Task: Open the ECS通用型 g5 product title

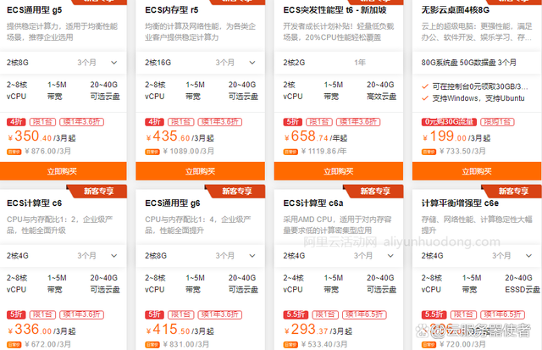Action: click(34, 10)
